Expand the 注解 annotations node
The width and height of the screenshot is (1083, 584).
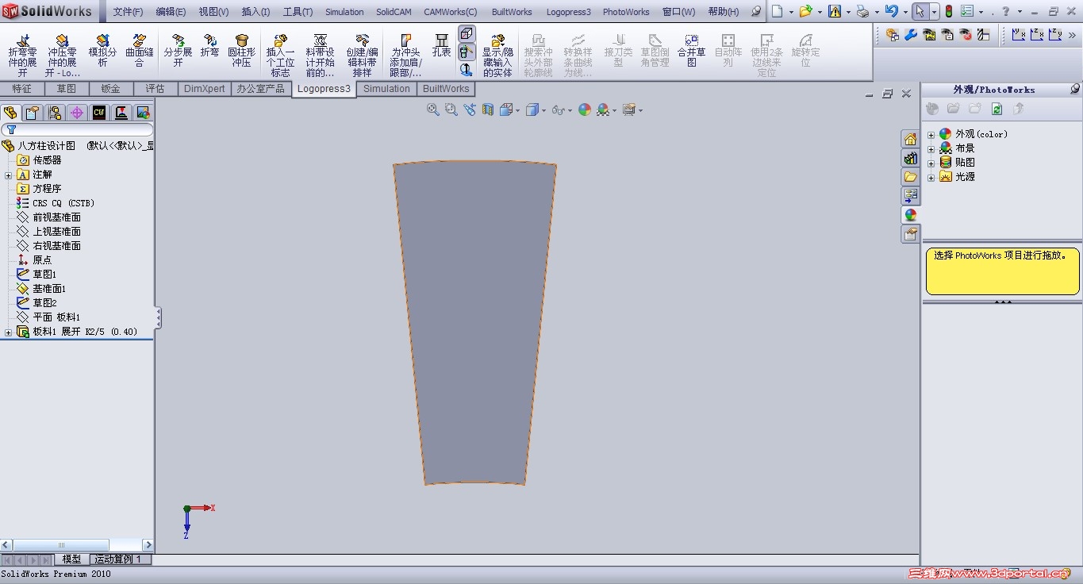[x=9, y=175]
